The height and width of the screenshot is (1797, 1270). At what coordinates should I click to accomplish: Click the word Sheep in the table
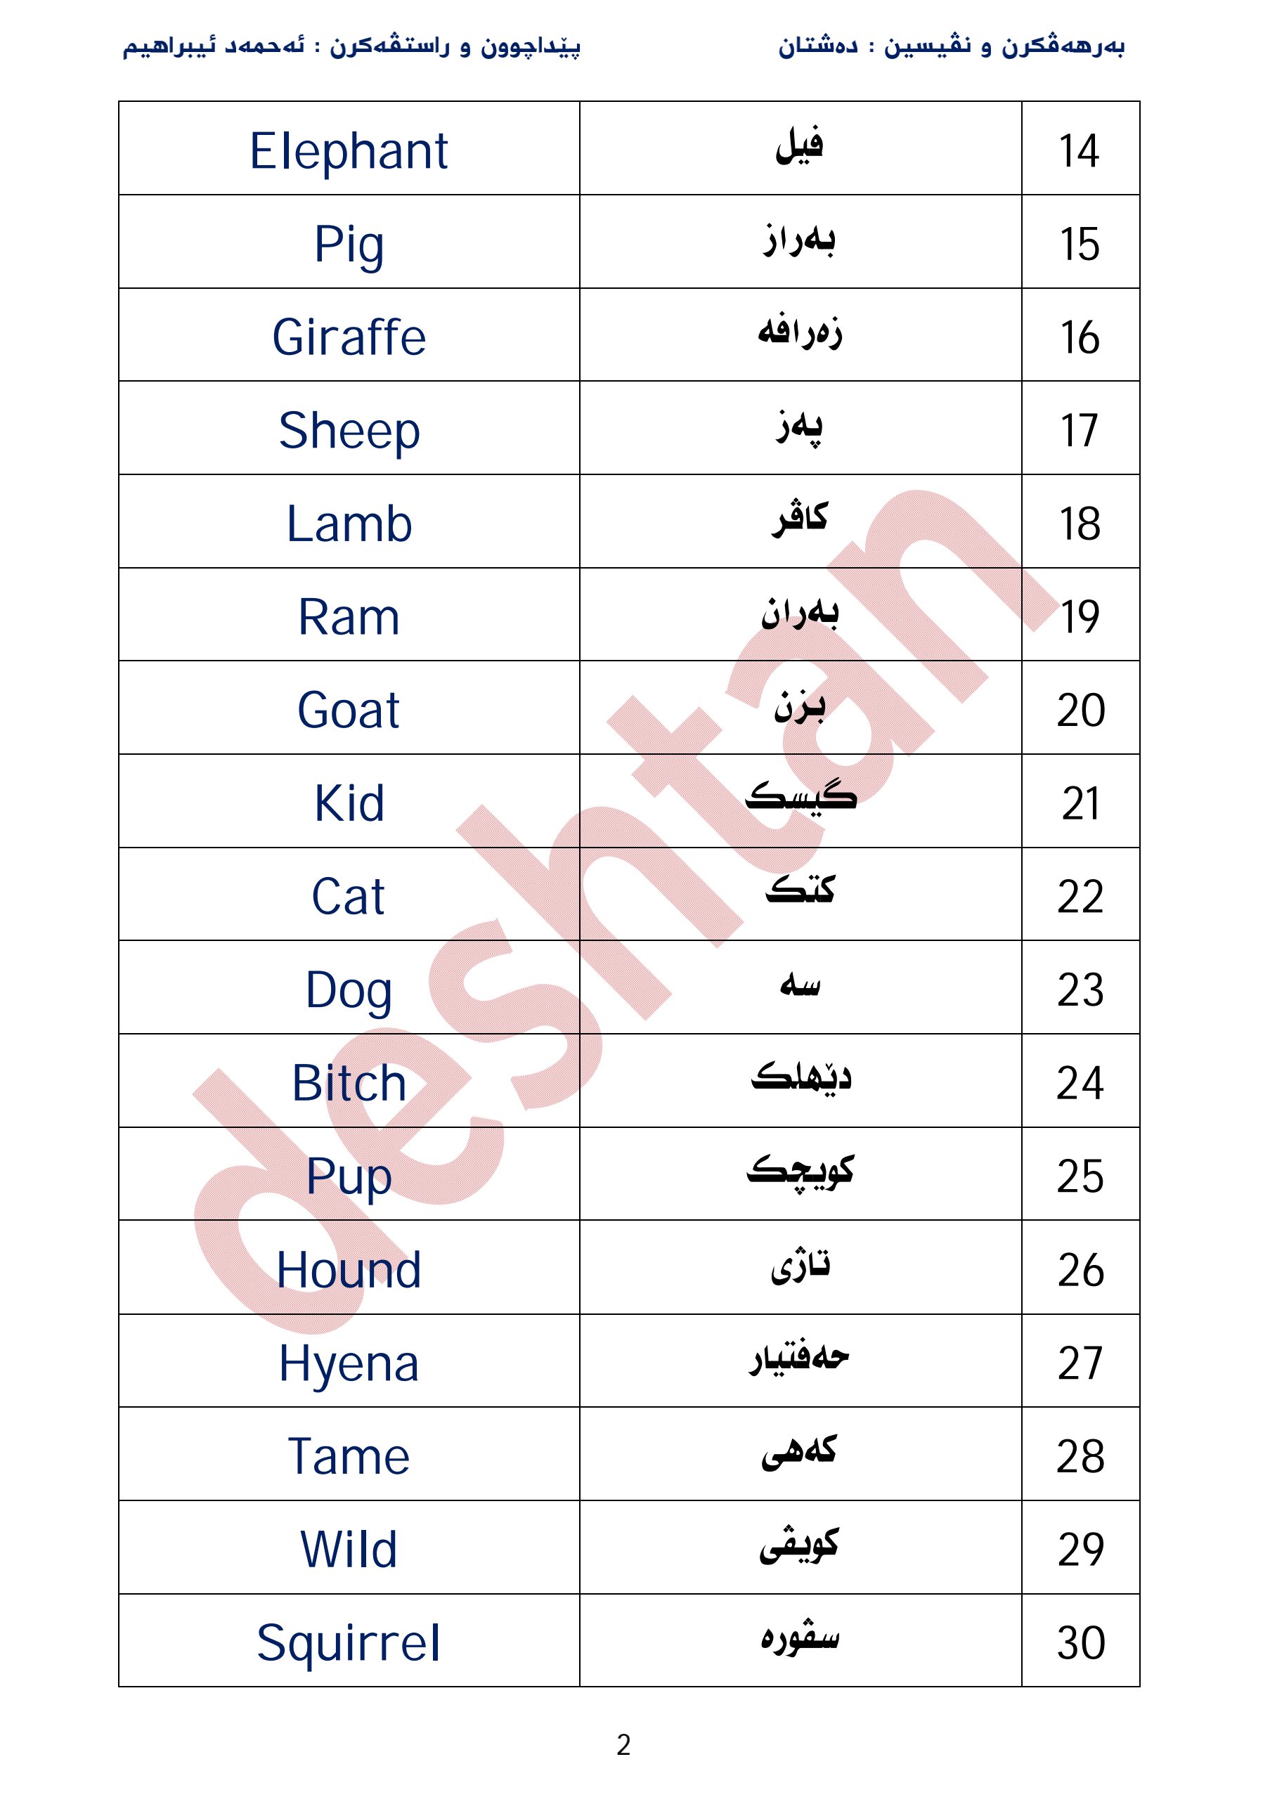348,431
